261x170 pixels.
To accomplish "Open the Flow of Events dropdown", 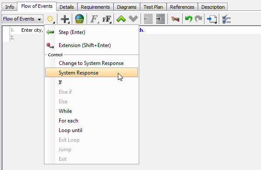I will (23, 19).
